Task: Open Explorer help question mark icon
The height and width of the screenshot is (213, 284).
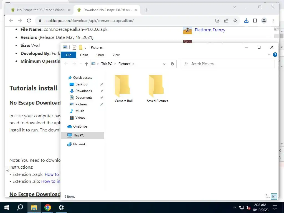Action: point(275,55)
